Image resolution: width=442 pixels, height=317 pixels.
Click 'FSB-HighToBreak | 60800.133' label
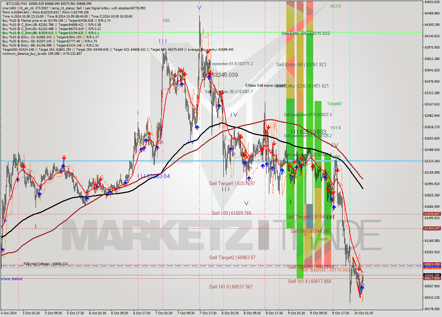46,264
